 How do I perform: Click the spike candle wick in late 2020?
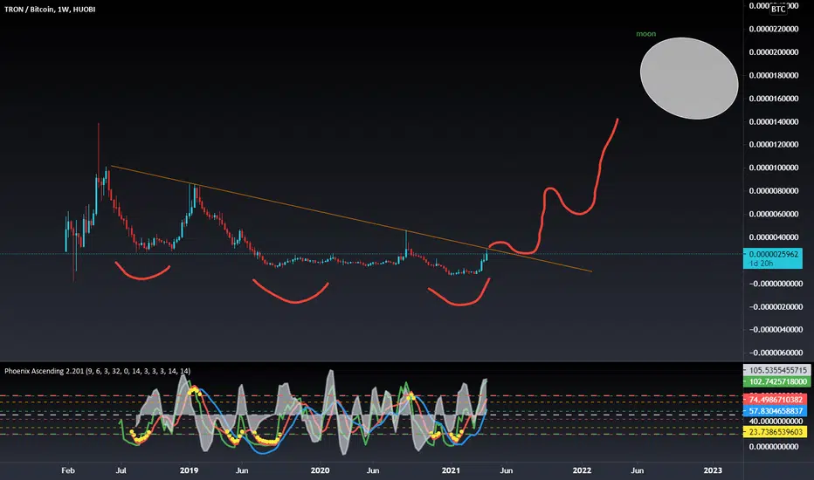coord(406,242)
